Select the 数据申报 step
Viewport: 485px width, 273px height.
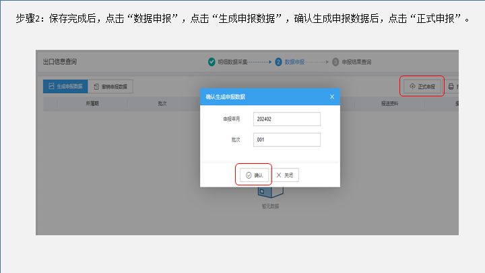(294, 62)
